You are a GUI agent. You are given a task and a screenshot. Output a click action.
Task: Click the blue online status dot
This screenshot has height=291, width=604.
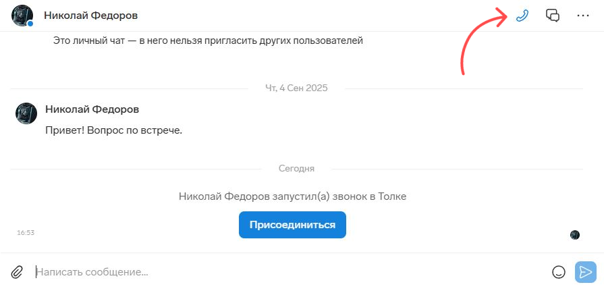coord(30,24)
